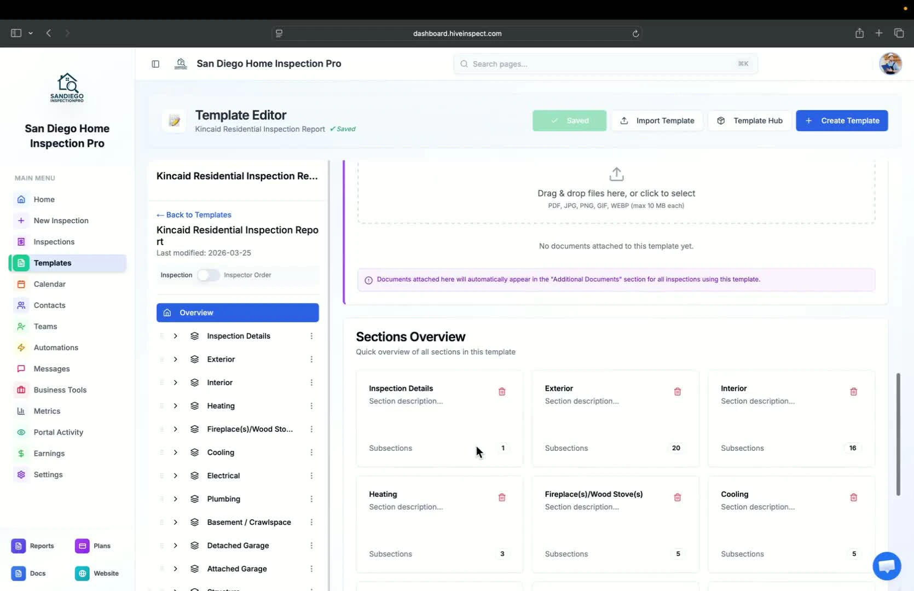Image resolution: width=914 pixels, height=591 pixels.
Task: Click the template editor notepad icon
Action: click(x=175, y=121)
